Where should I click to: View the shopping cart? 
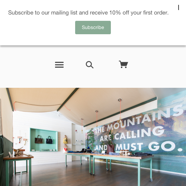123,64
